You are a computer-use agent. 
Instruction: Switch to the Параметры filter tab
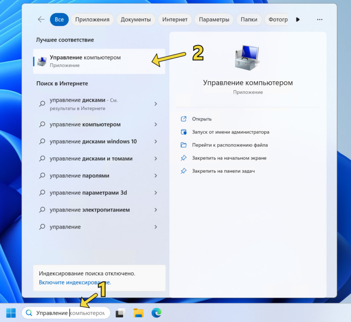coord(214,20)
